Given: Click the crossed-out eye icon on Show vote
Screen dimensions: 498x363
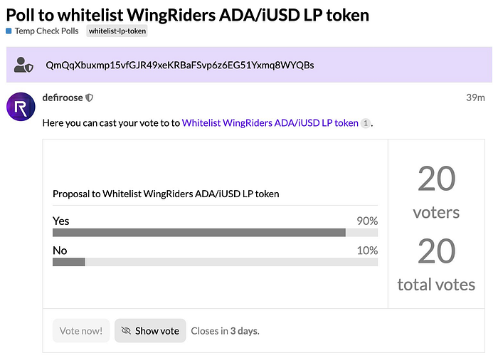Looking at the screenshot, I should click(x=126, y=330).
